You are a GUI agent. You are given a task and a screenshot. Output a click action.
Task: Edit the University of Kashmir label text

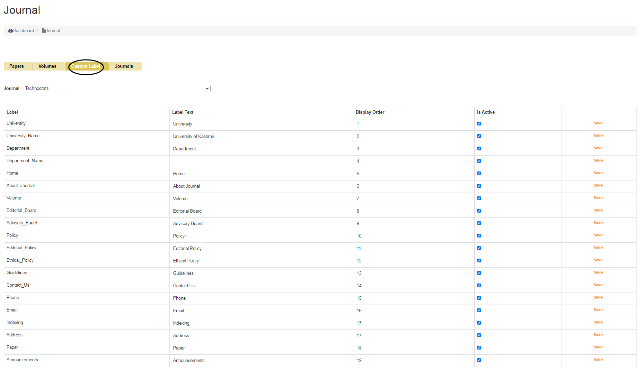[x=261, y=137]
